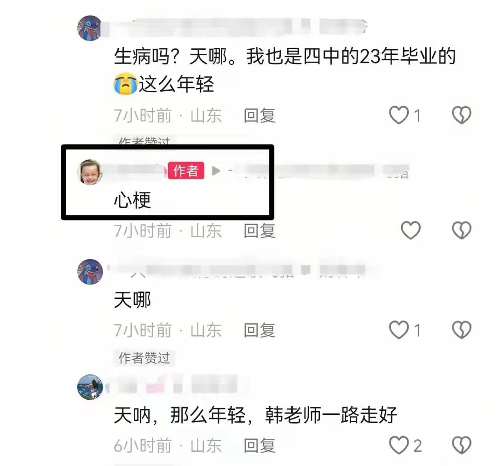
Task: Reply to the 生病吗 comment
Action: [260, 116]
